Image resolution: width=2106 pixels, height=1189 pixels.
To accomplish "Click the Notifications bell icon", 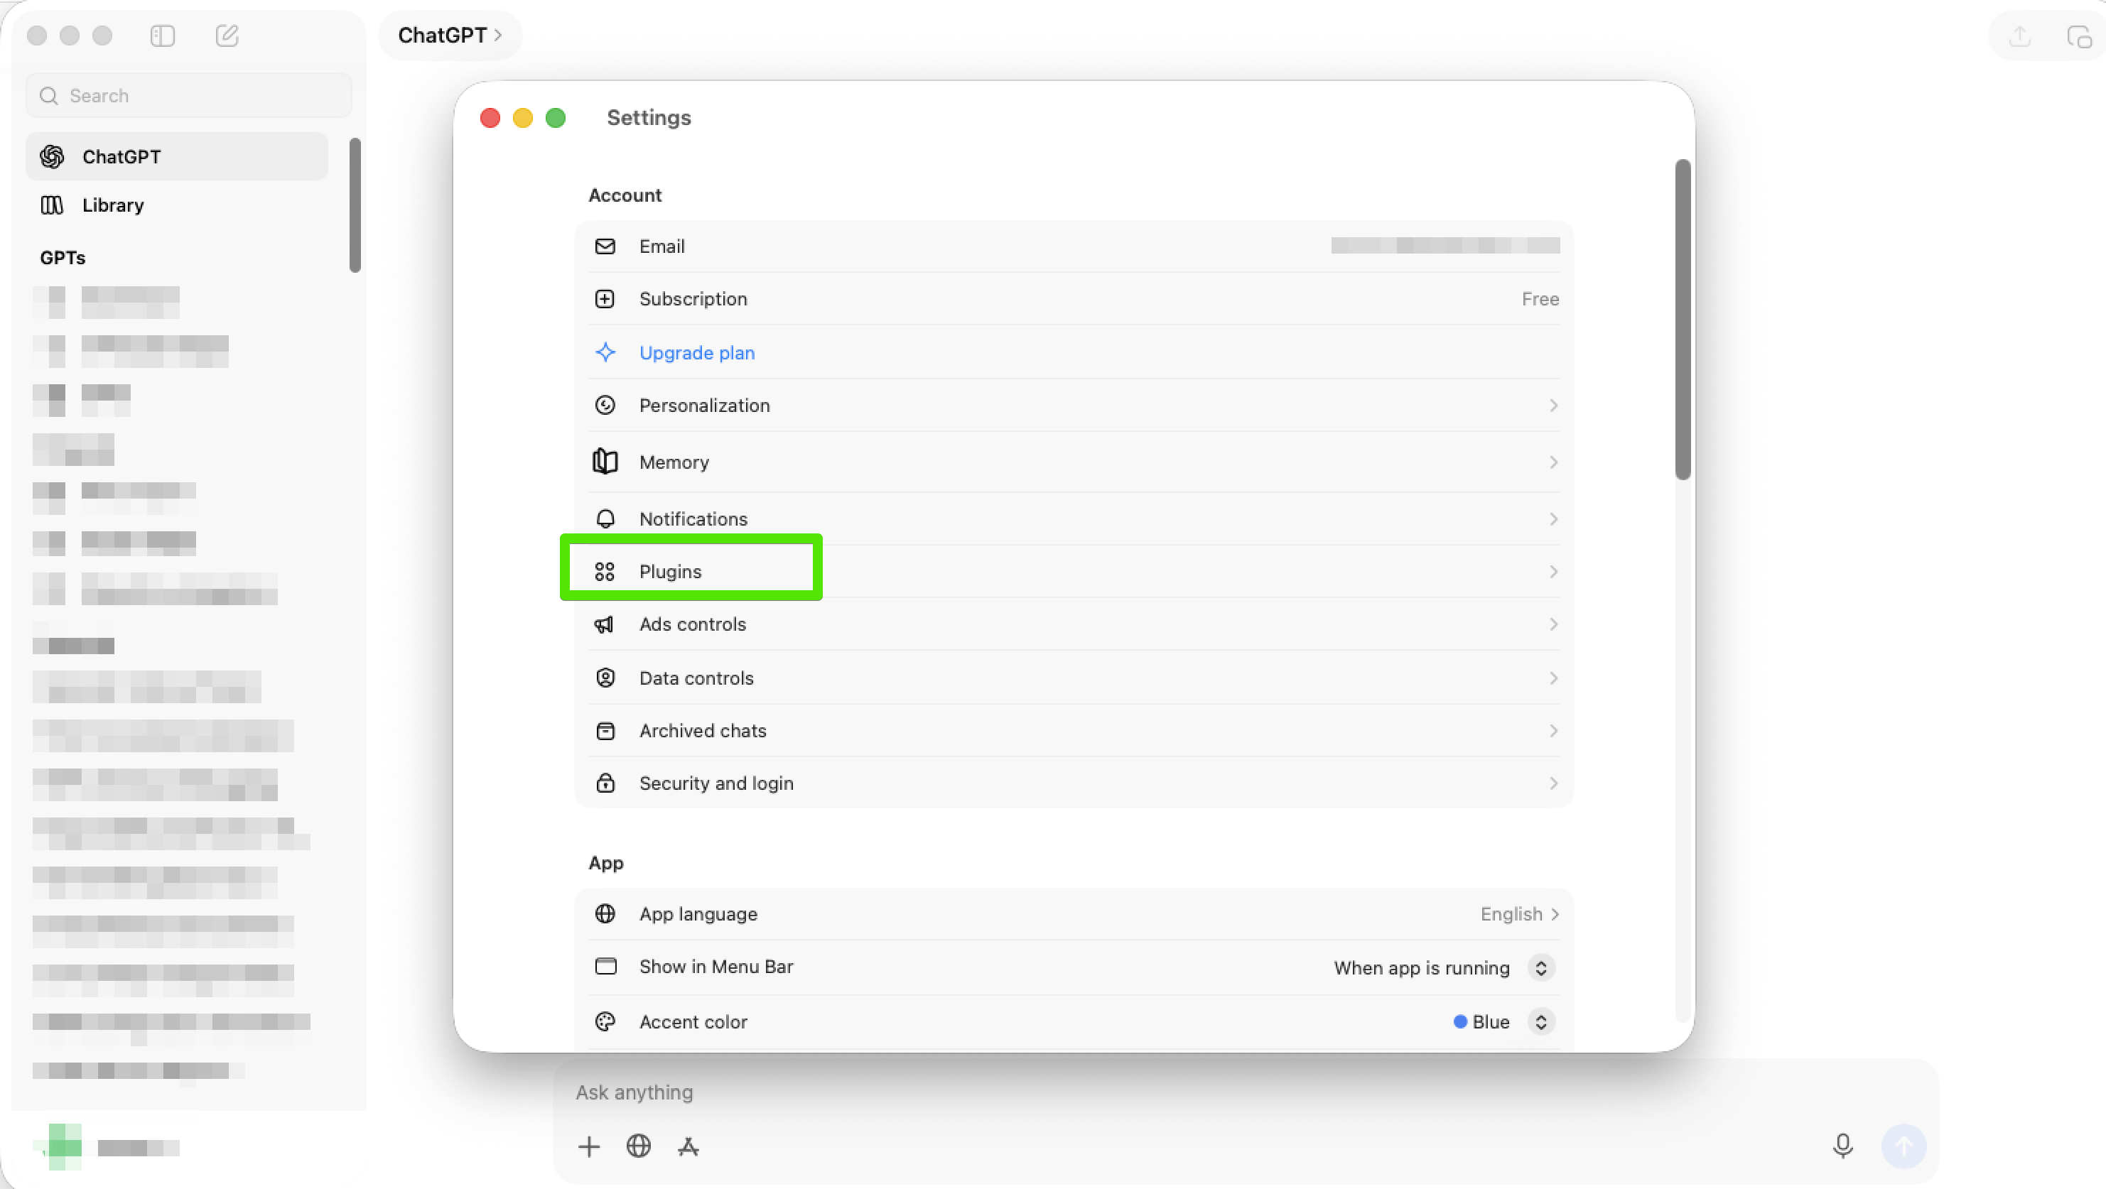I will click(x=605, y=519).
